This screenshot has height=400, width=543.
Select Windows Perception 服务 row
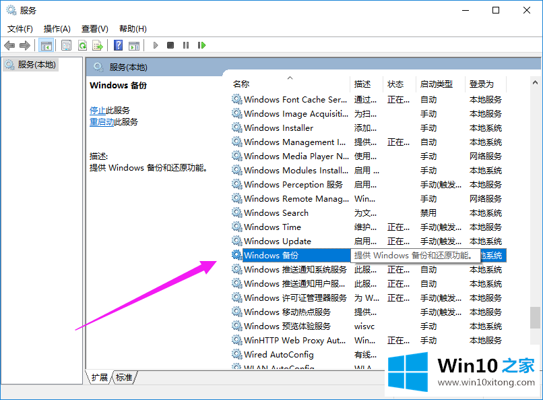pos(369,184)
